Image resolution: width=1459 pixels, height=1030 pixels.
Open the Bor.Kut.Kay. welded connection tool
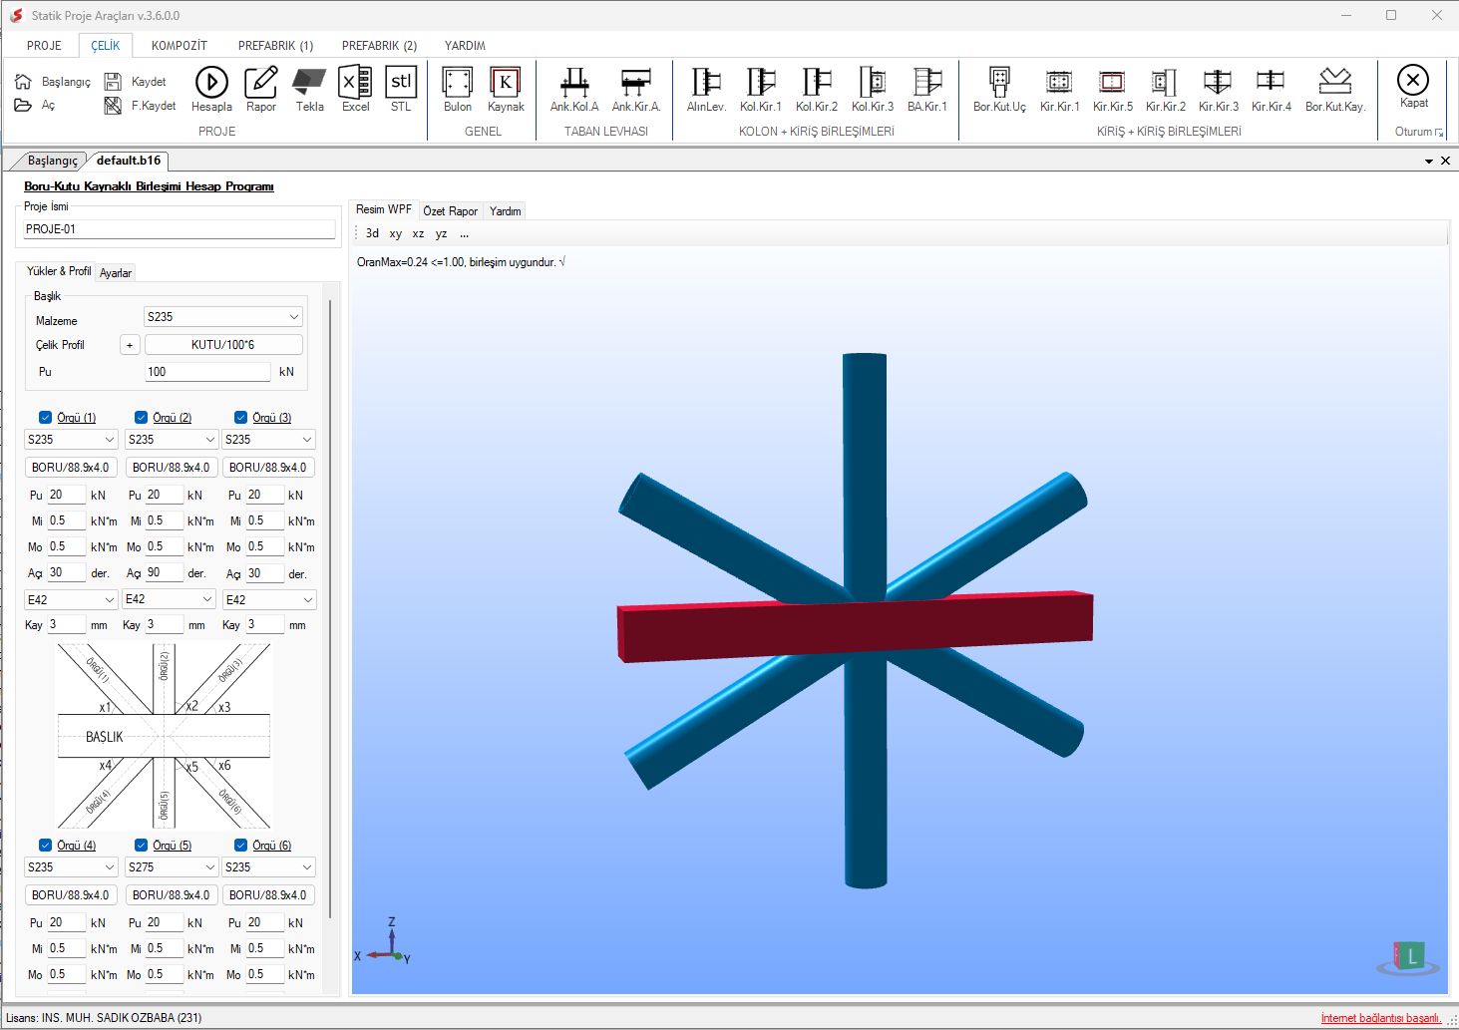(1334, 90)
